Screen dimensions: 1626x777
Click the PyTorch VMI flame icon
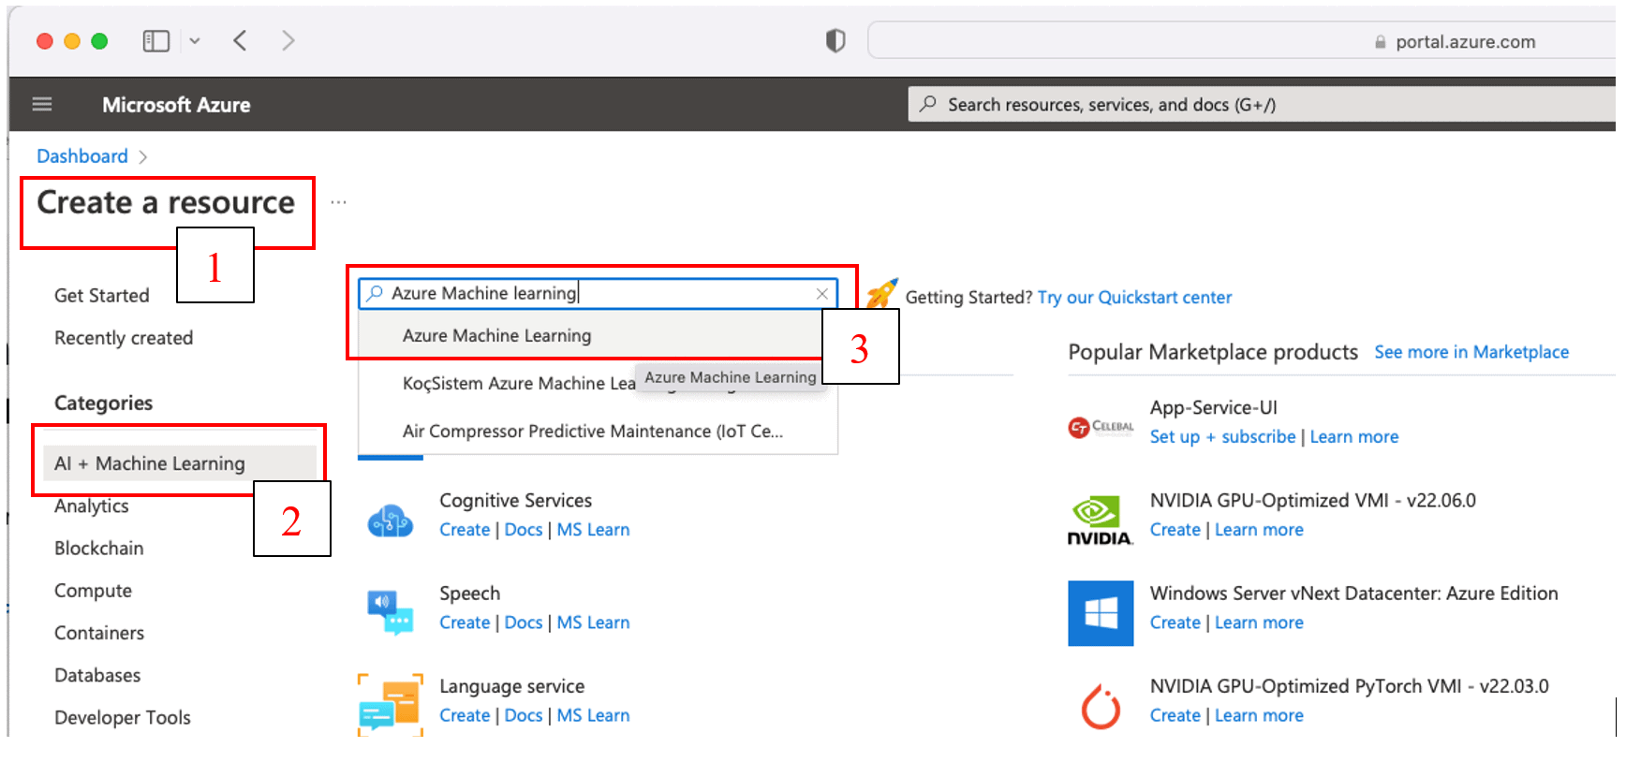pos(1101,707)
